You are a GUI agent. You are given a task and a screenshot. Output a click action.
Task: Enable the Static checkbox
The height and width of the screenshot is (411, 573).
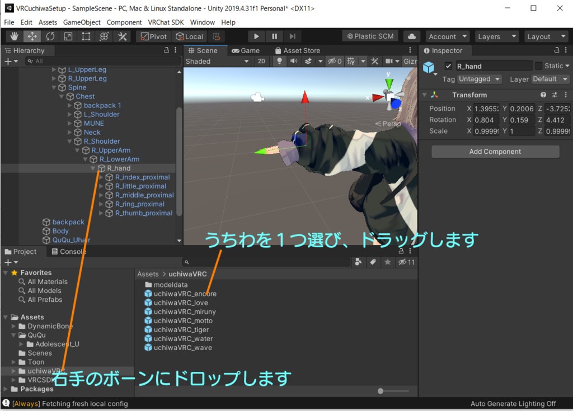(x=538, y=66)
